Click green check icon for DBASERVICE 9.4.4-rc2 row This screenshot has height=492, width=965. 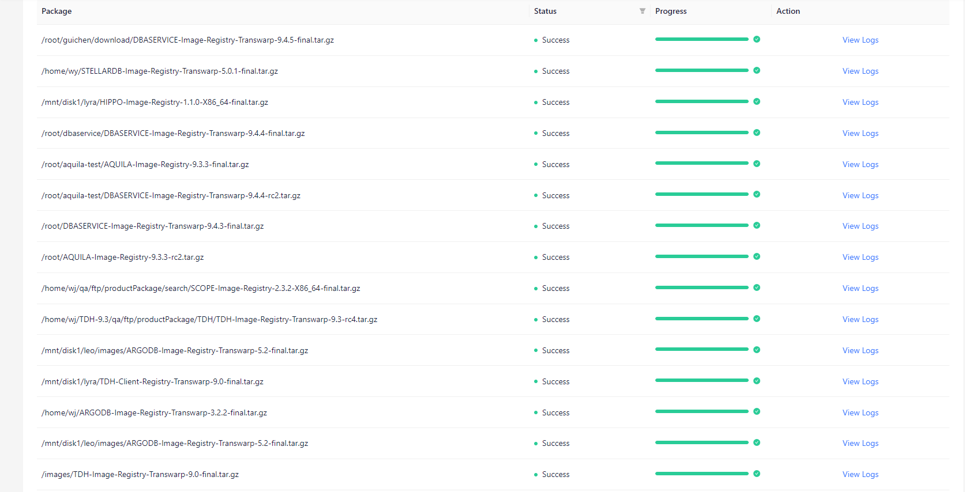[x=757, y=194]
